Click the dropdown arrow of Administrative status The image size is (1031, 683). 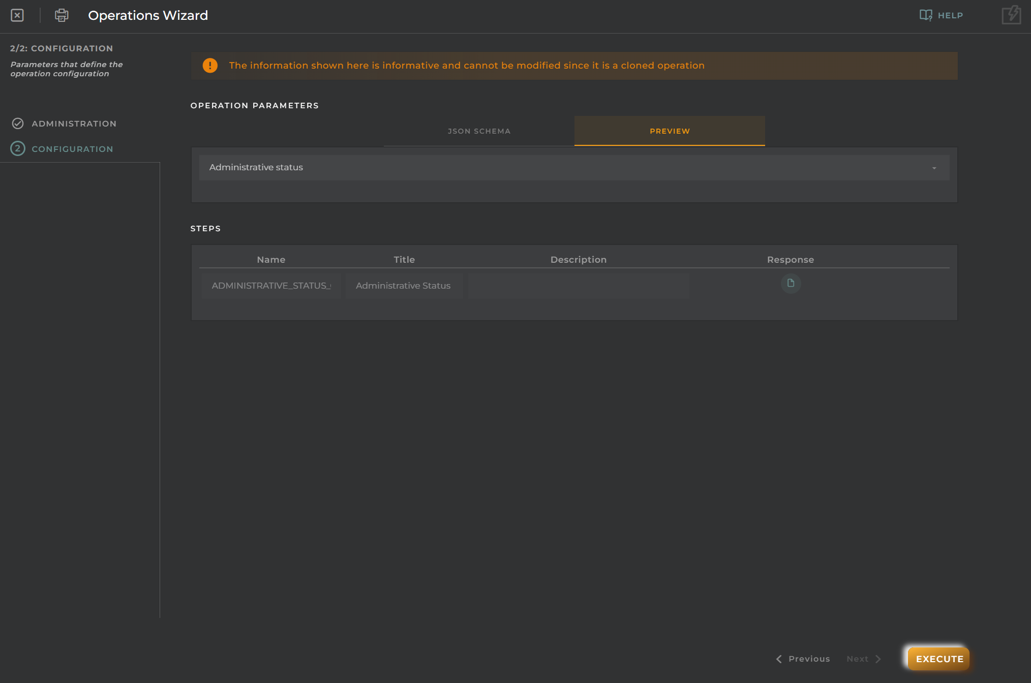(934, 168)
